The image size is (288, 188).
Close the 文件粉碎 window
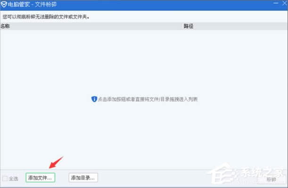coord(285,3)
